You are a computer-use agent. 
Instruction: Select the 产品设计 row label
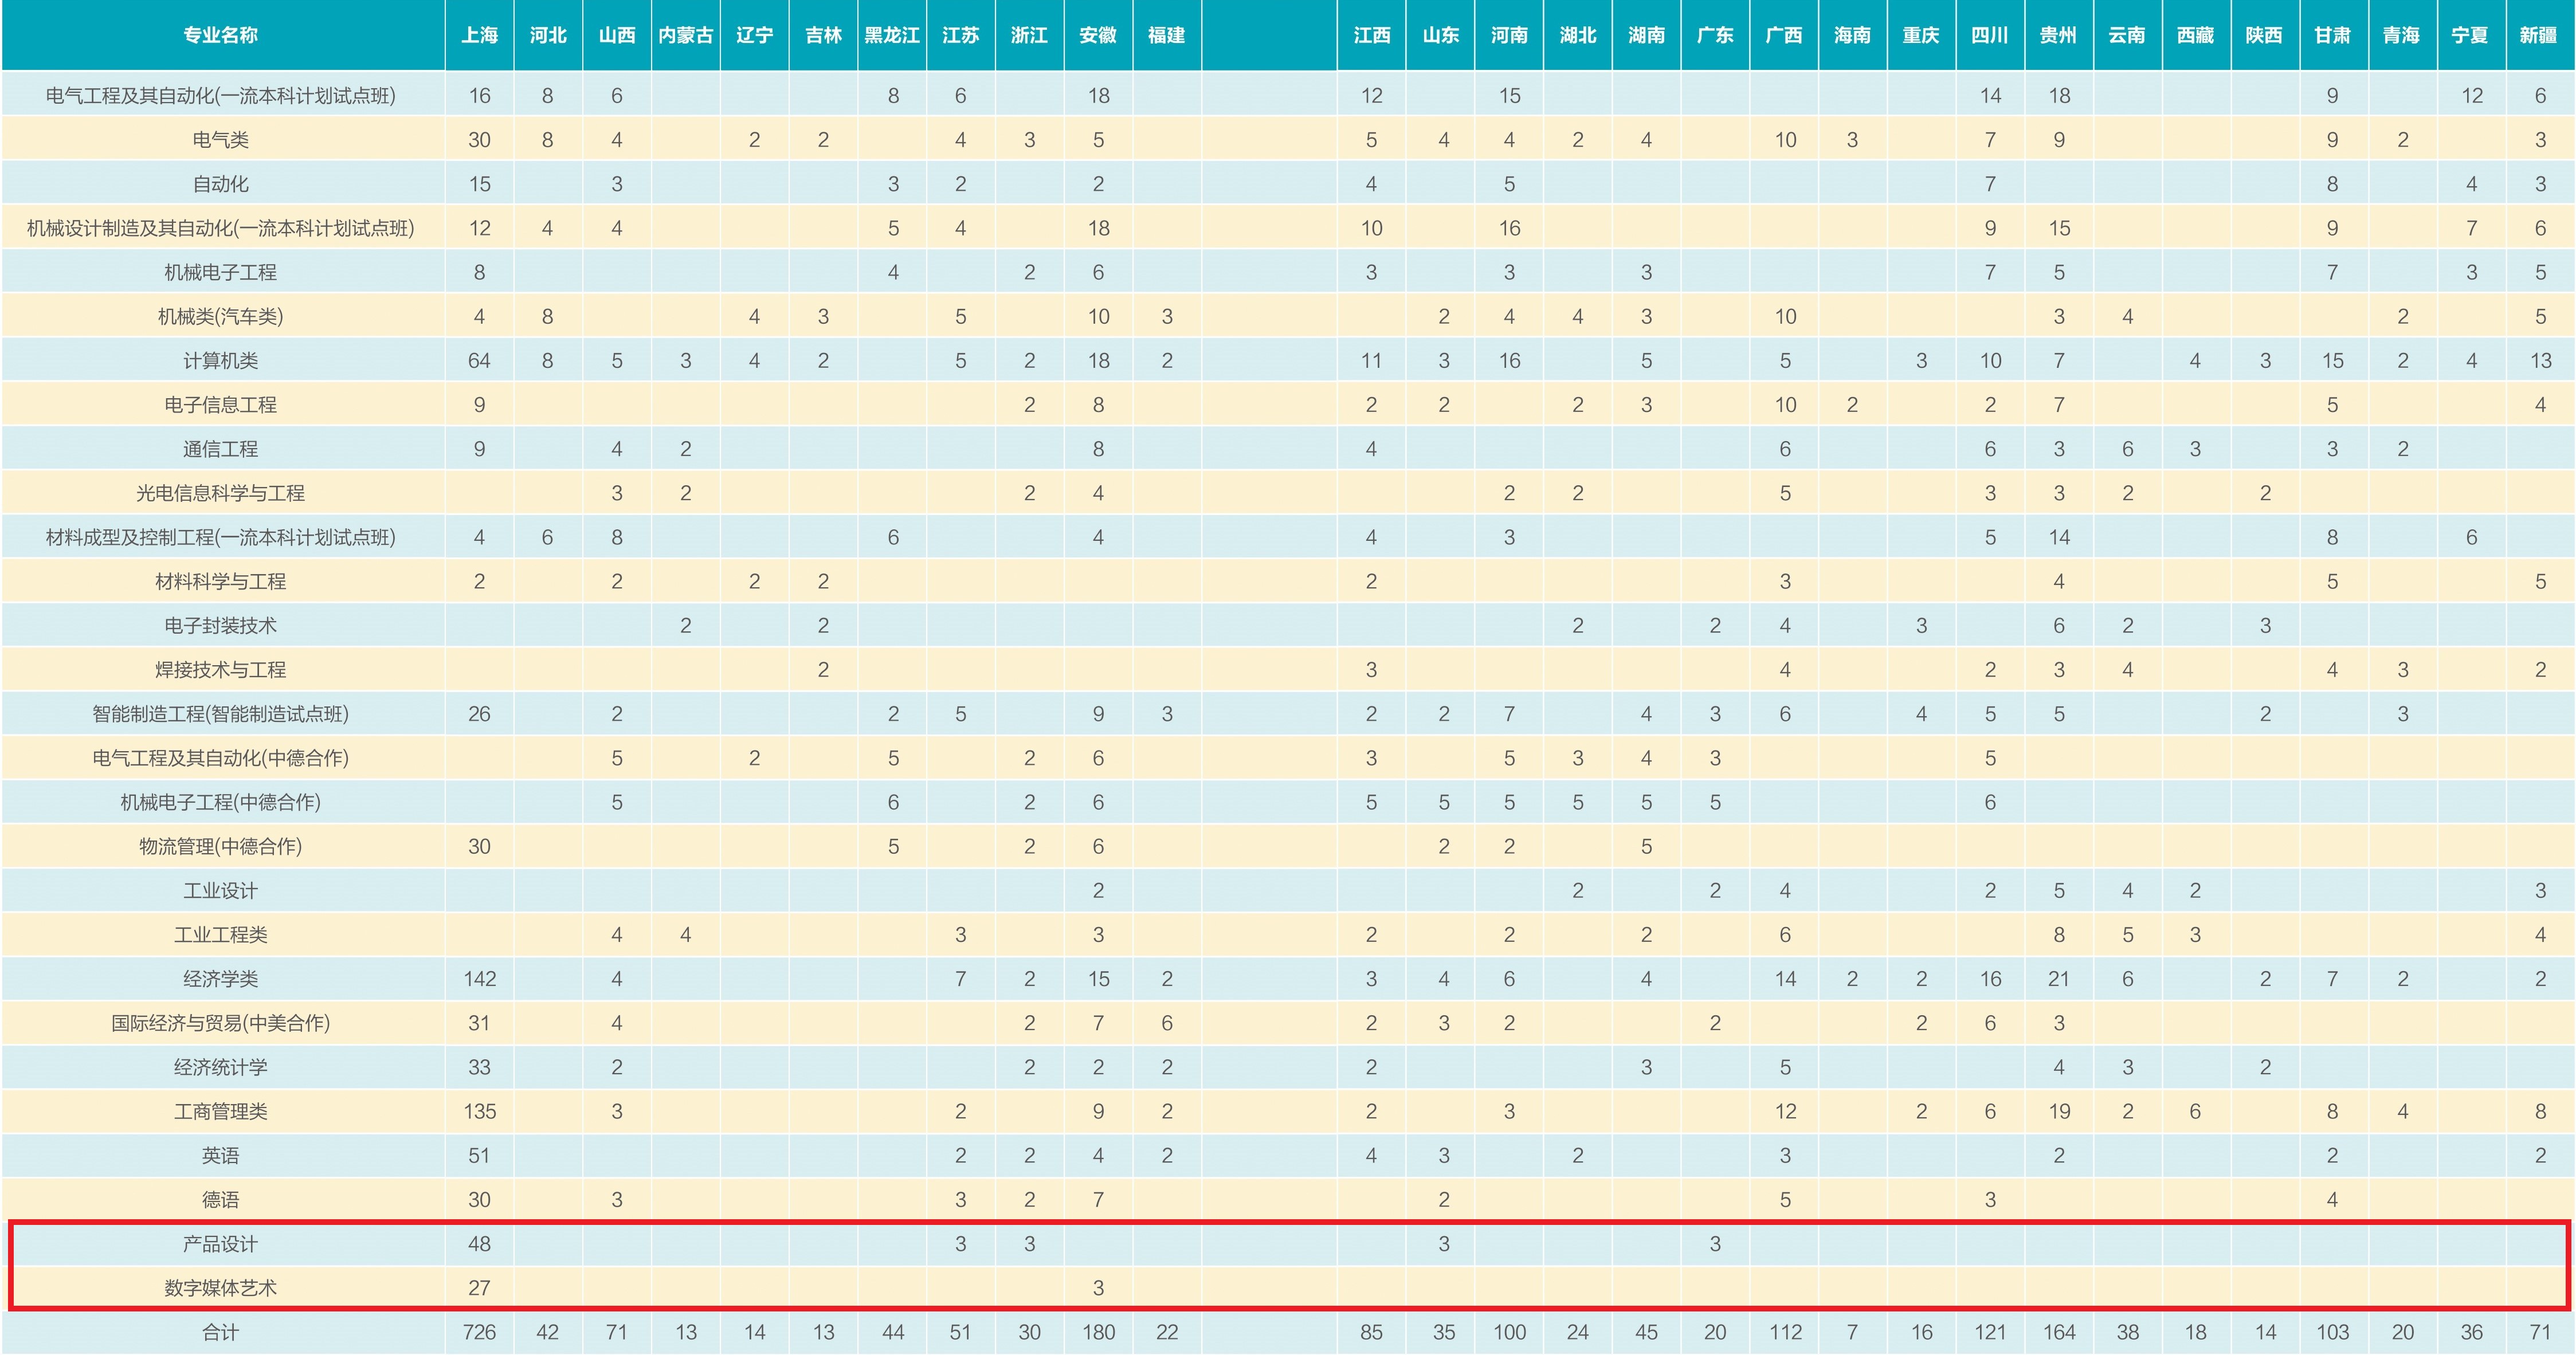pos(220,1244)
